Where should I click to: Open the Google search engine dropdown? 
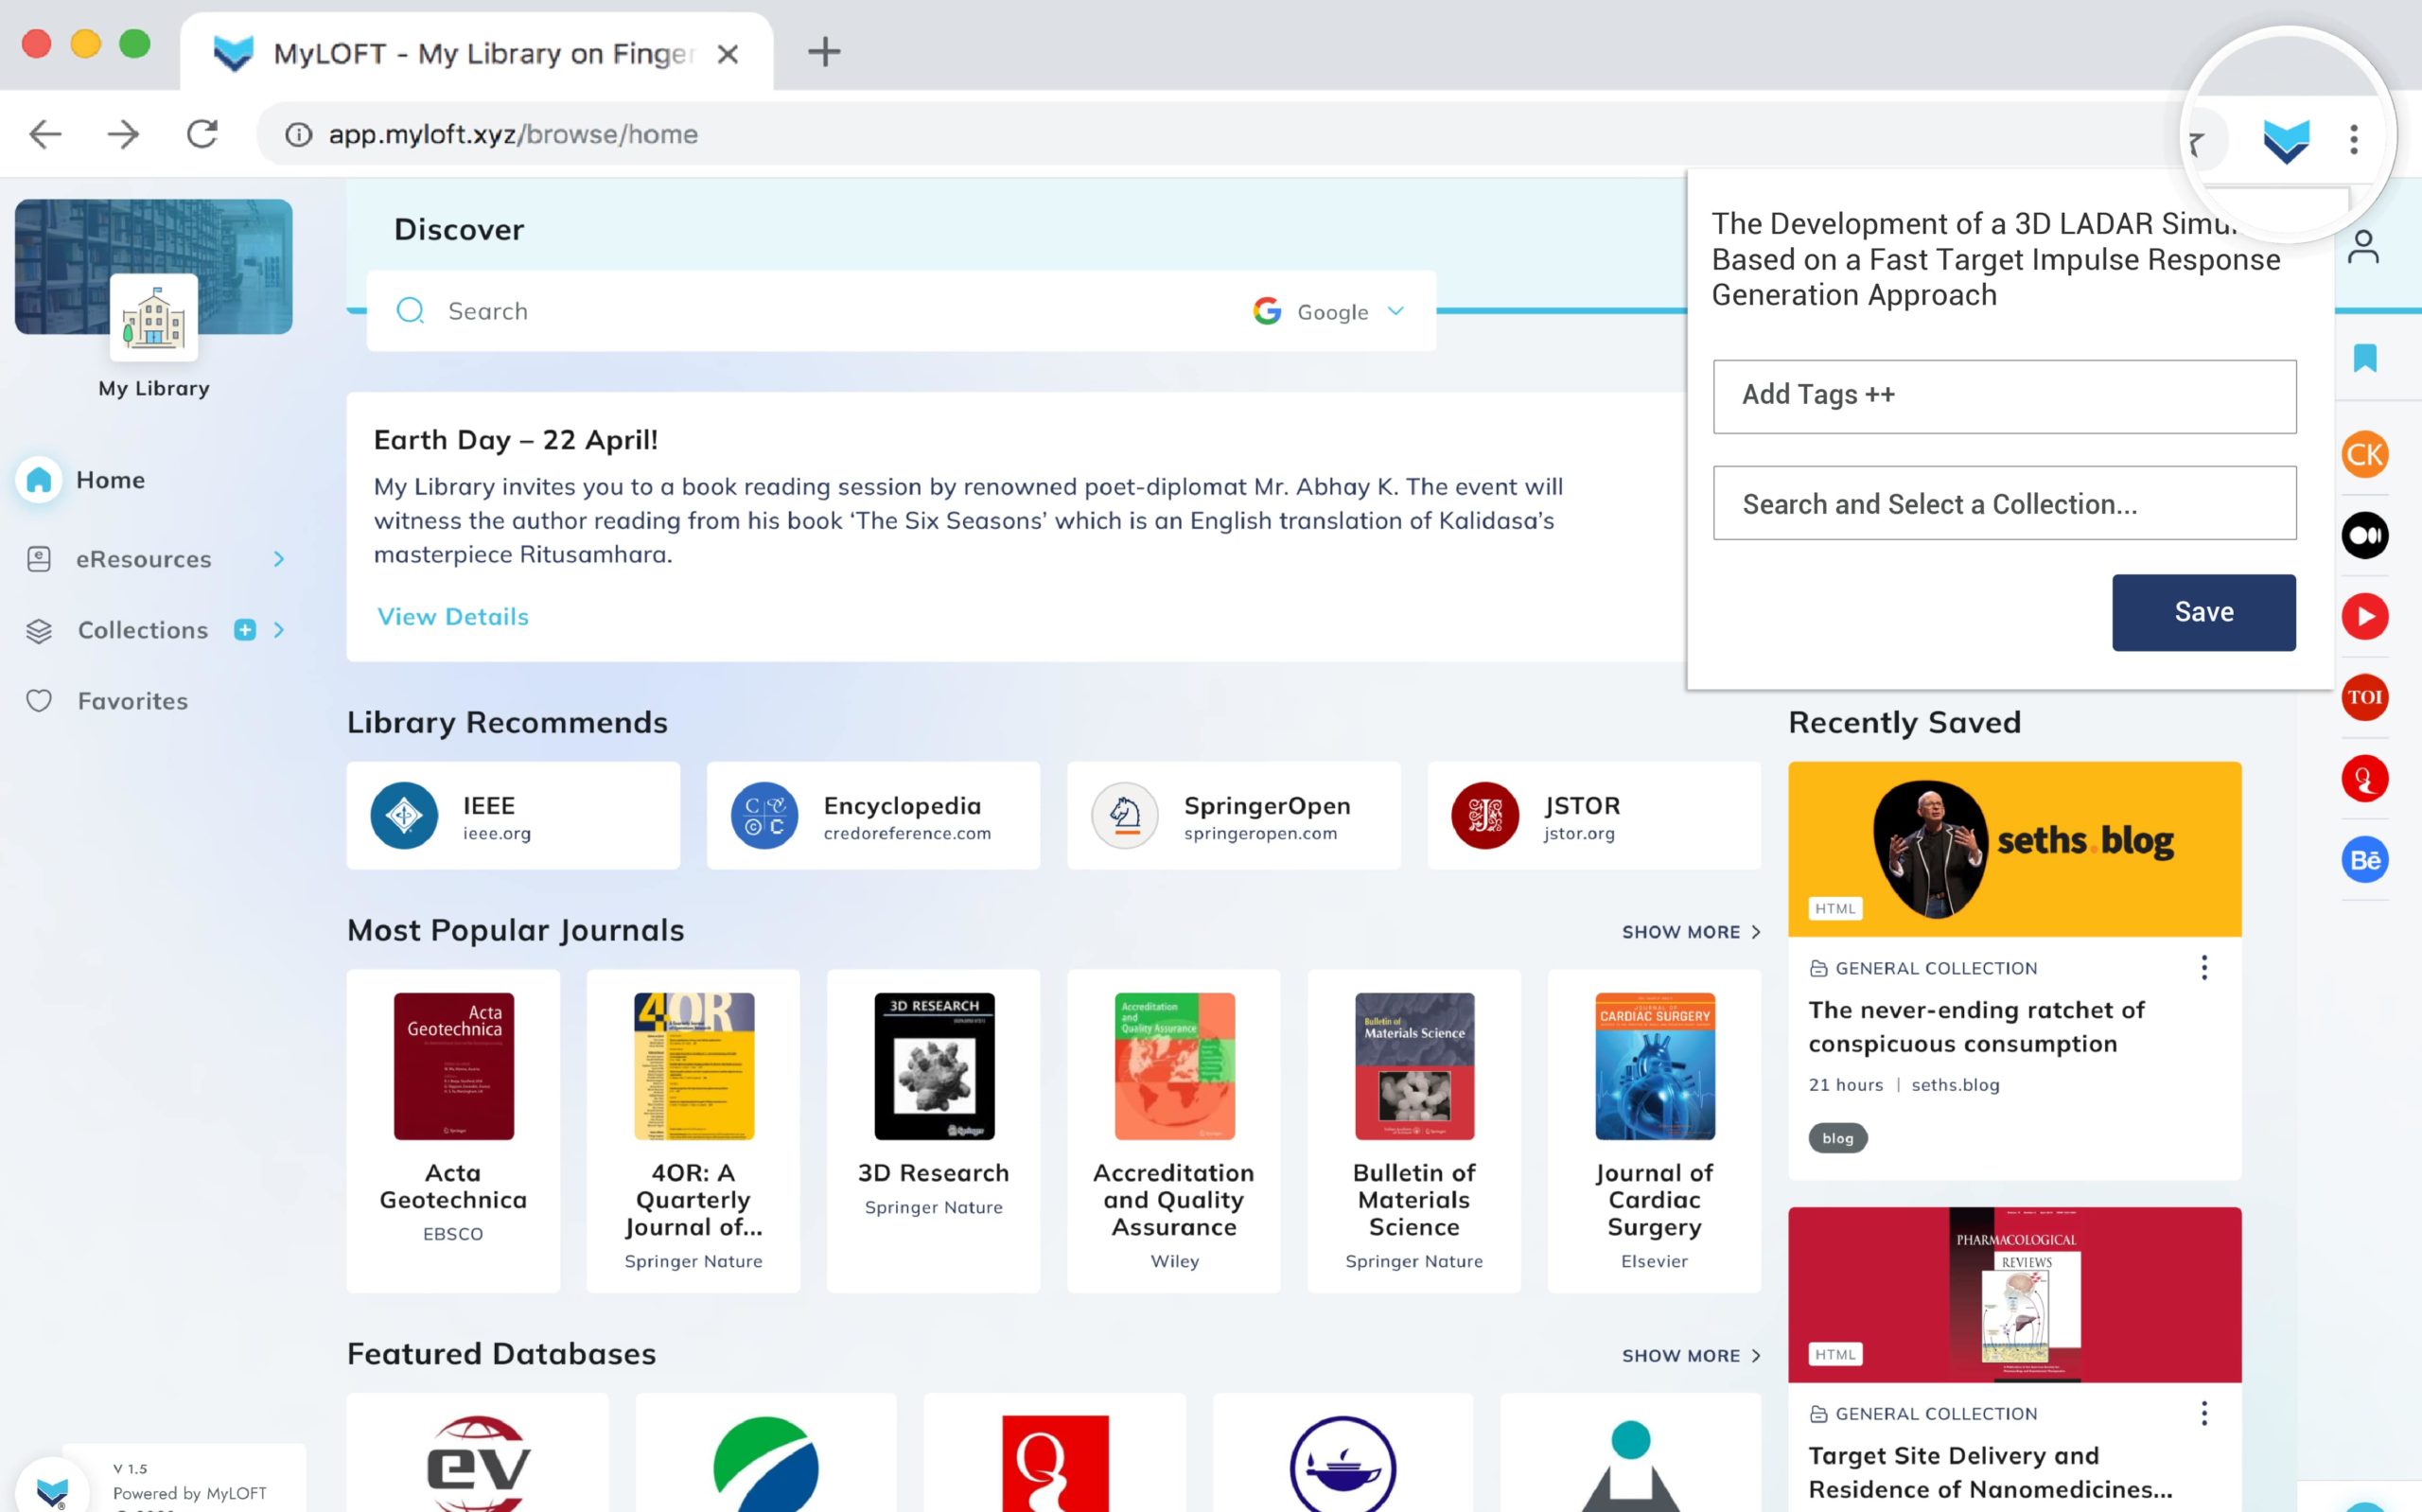pyautogui.click(x=1329, y=312)
